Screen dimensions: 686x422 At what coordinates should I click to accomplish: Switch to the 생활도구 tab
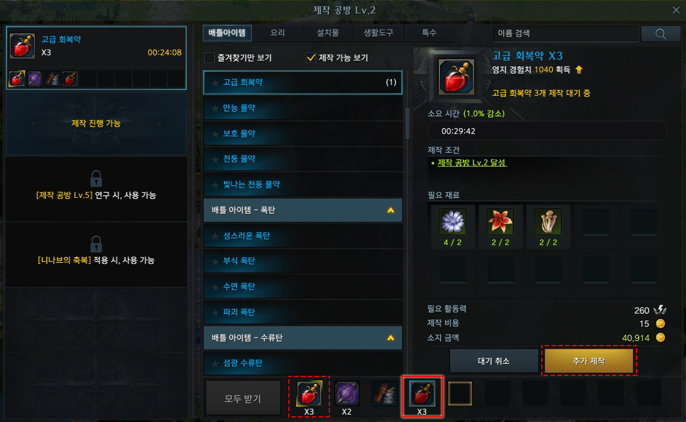(378, 33)
